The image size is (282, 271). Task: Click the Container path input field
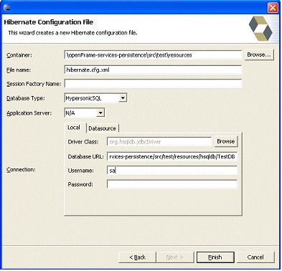pyautogui.click(x=153, y=55)
